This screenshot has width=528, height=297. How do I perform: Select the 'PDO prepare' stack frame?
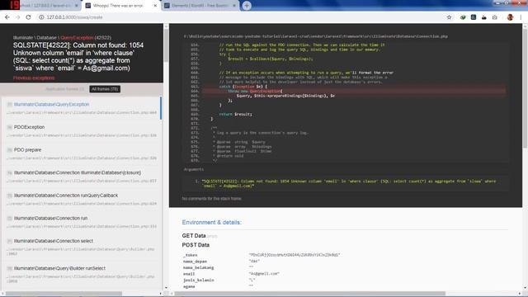click(81, 153)
